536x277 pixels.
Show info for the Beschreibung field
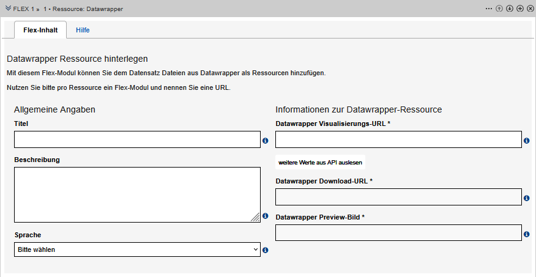[266, 216]
